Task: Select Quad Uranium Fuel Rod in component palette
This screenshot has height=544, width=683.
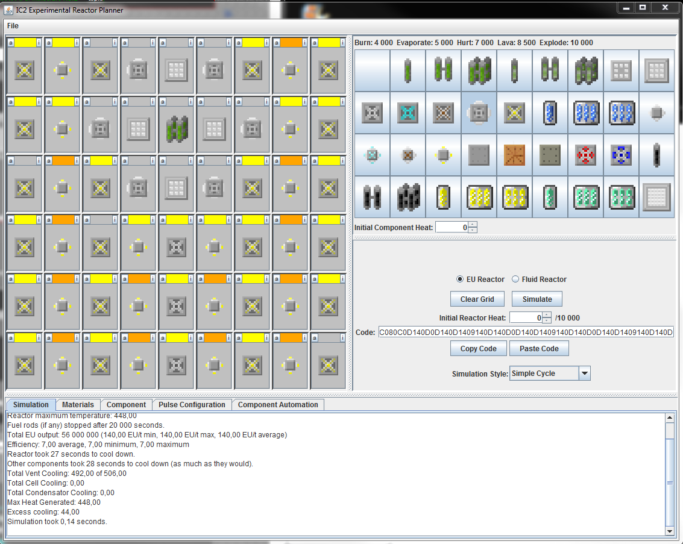Action: 479,70
